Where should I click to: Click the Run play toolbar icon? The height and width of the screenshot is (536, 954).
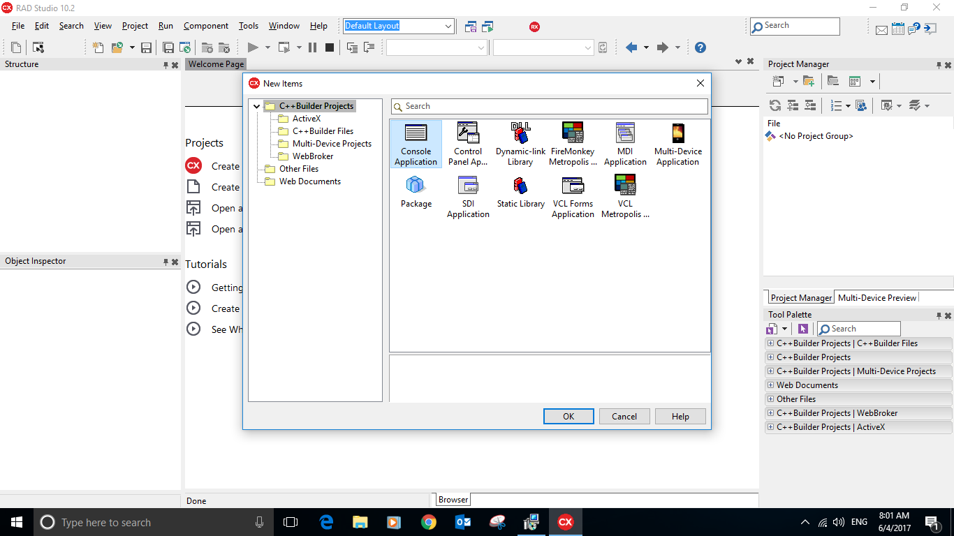pos(253,47)
